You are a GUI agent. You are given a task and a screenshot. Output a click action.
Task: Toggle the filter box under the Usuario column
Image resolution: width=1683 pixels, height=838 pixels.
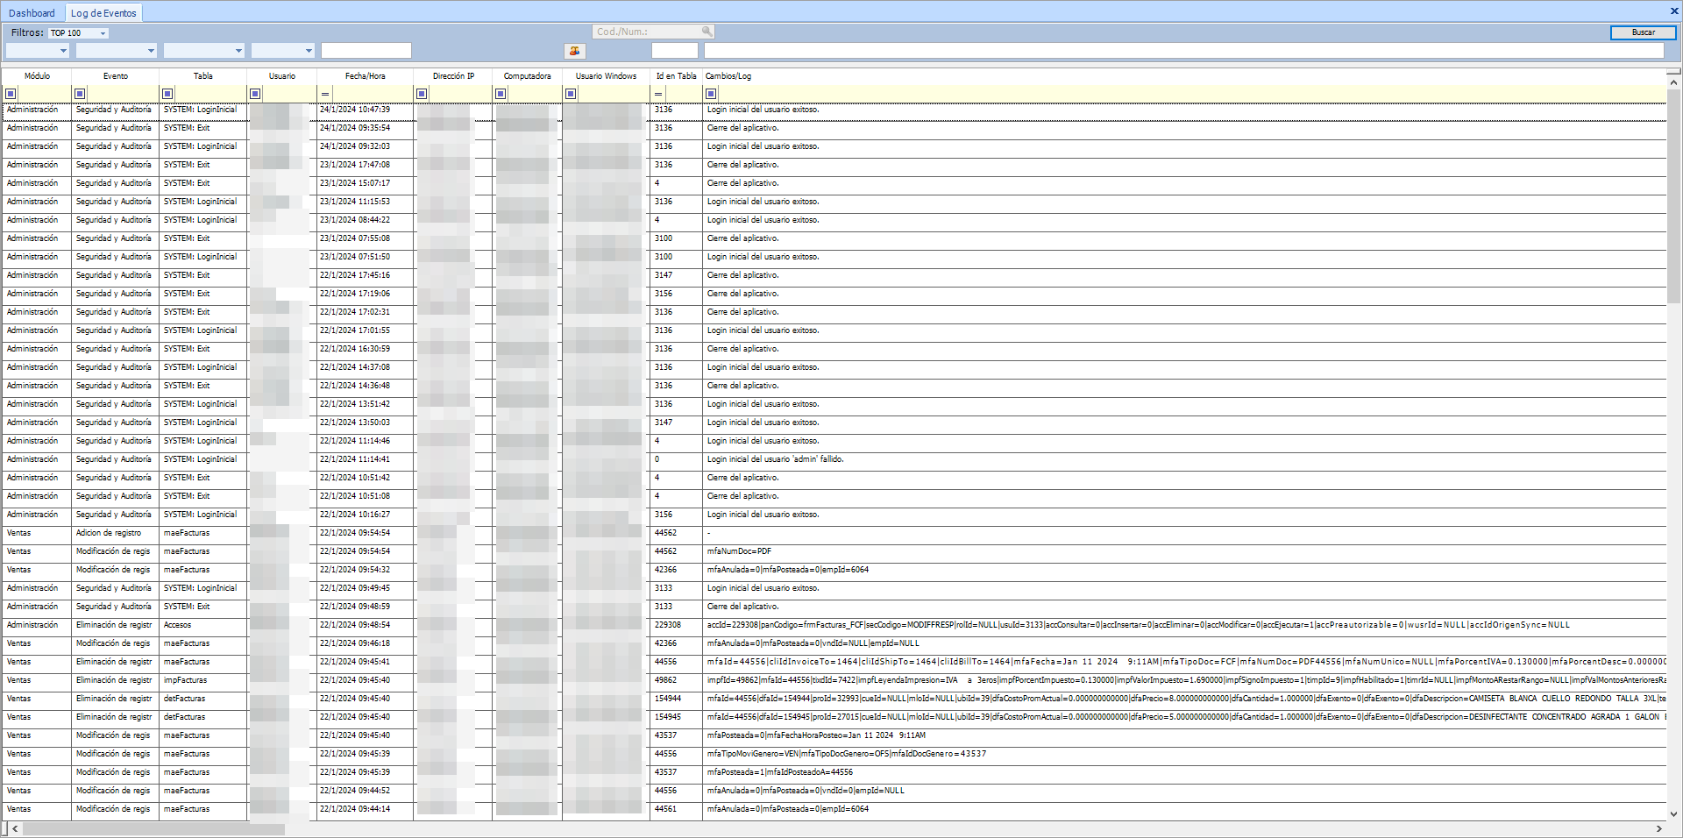pos(255,93)
